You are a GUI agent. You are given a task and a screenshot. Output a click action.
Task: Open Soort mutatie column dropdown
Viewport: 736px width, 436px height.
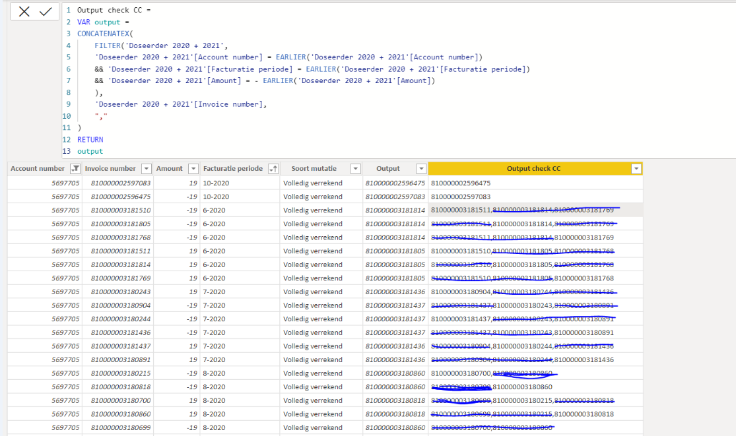(355, 169)
